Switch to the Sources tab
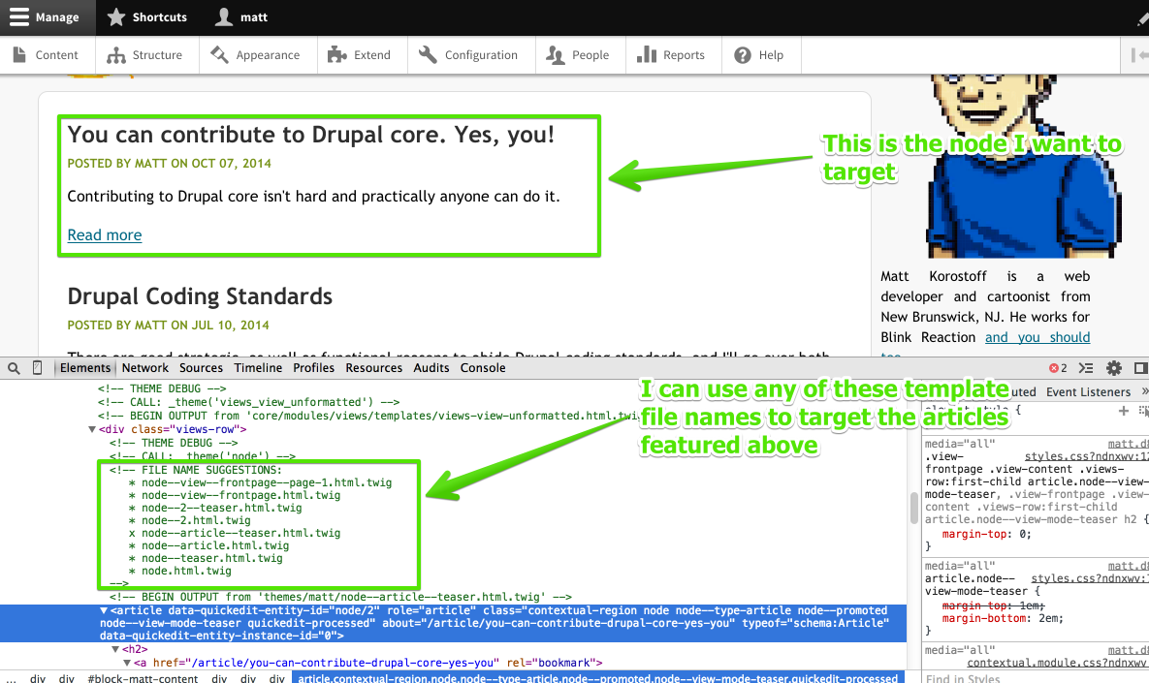The width and height of the screenshot is (1149, 683). click(201, 367)
